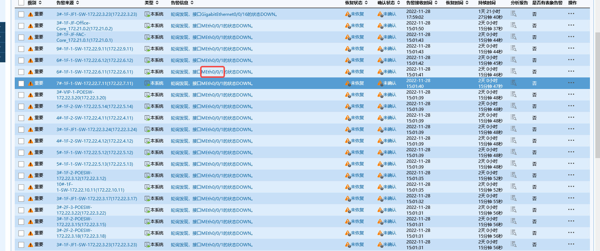600x251 pixels.
Task: Tick checkbox for 3#-1F-JF-Office-Core row
Action: point(21,26)
